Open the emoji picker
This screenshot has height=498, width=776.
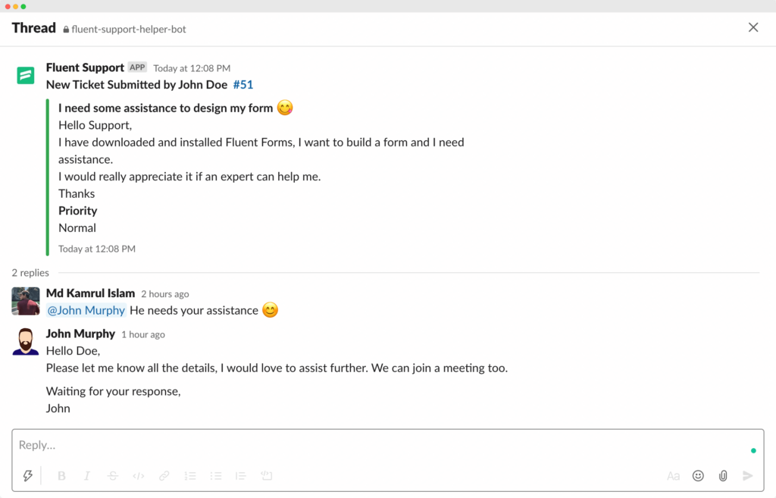pos(698,476)
